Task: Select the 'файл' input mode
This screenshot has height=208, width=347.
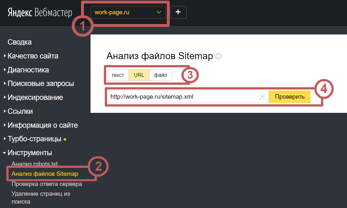Action: pos(161,75)
